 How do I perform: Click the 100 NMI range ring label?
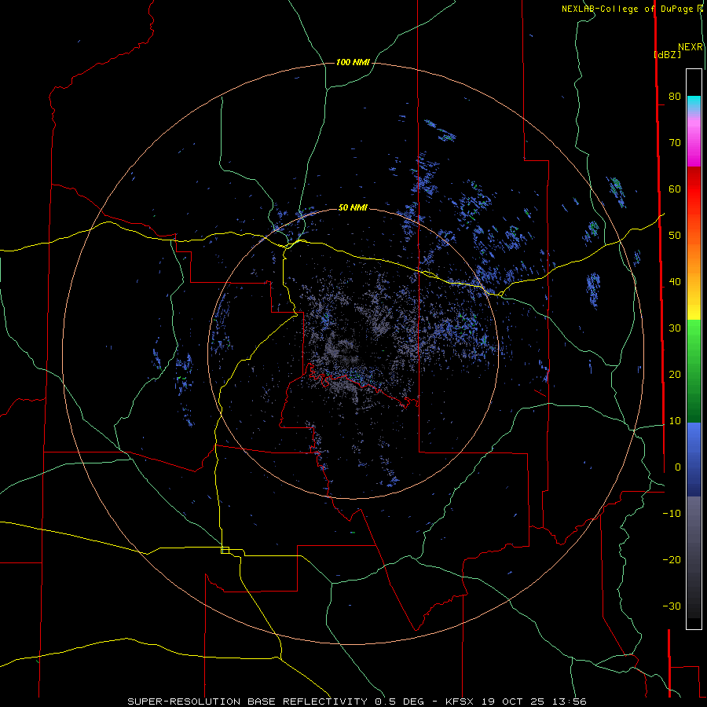353,62
